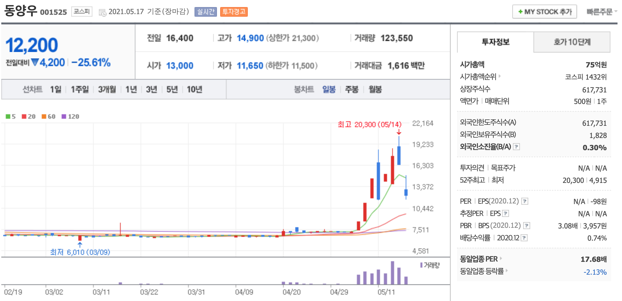
Task: Click the 거래량 123,550 value
Action: tap(397, 38)
